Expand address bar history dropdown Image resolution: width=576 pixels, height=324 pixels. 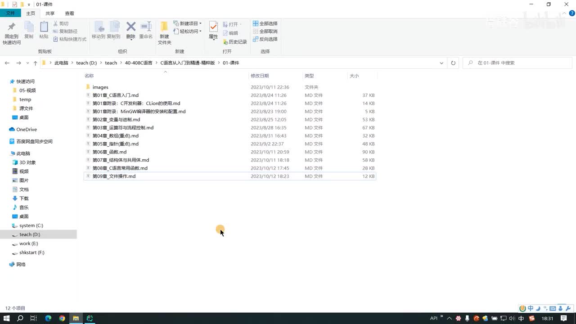(x=441, y=63)
